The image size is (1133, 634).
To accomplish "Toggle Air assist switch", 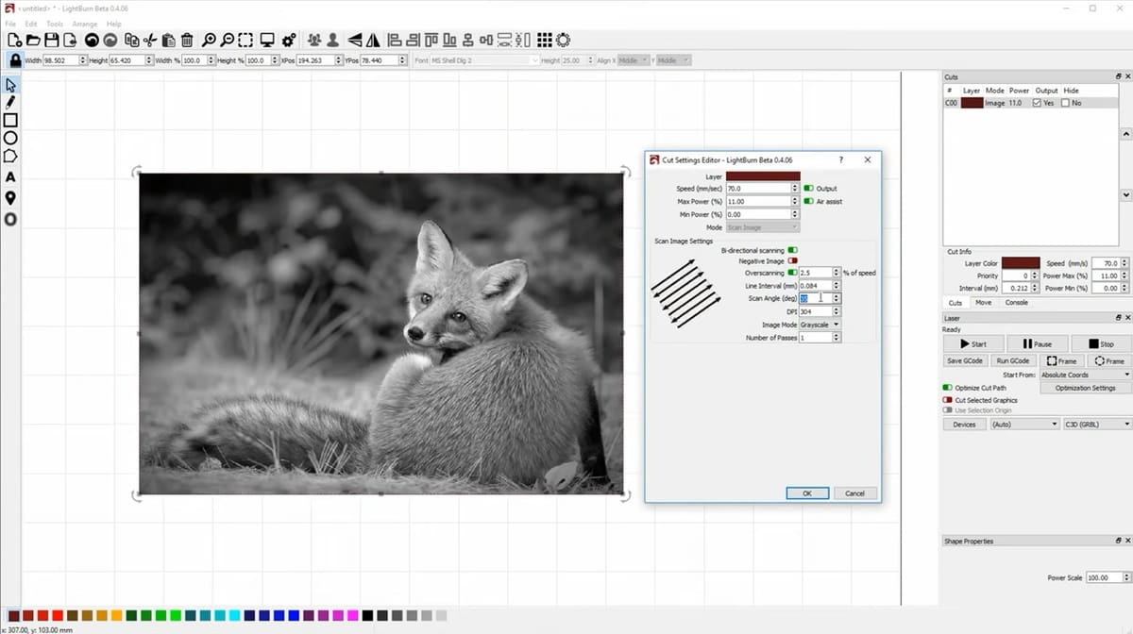I will coord(808,201).
